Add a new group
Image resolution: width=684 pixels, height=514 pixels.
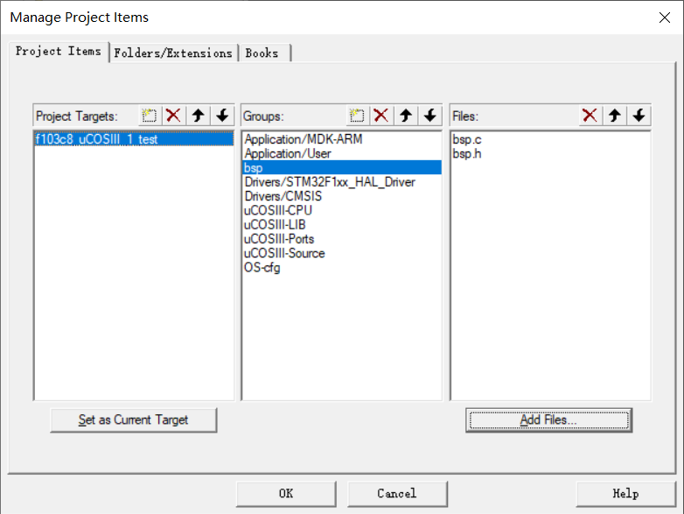(x=357, y=116)
